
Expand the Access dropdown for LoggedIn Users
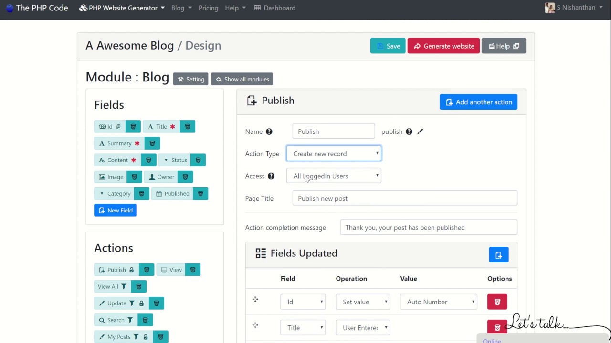pyautogui.click(x=334, y=176)
